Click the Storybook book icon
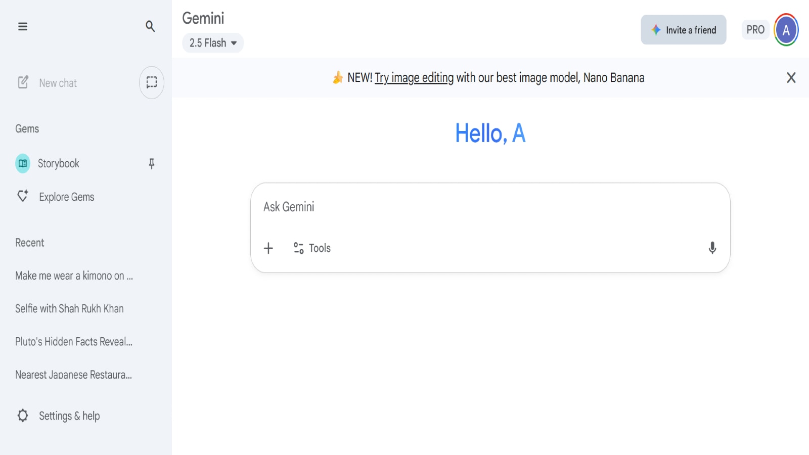Image resolution: width=809 pixels, height=455 pixels. coord(23,163)
